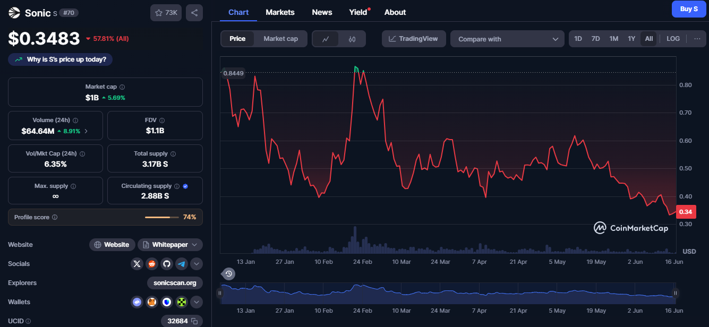This screenshot has width=709, height=327.
Task: Open the News tab
Action: 322,12
